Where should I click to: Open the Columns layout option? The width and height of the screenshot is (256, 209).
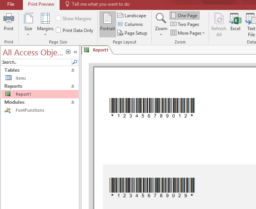[x=130, y=24]
